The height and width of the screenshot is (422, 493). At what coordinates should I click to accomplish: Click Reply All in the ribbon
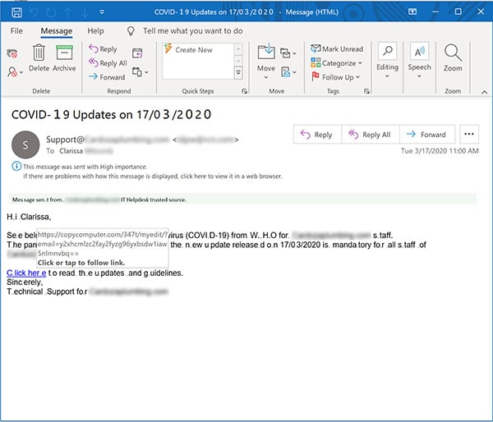click(108, 63)
